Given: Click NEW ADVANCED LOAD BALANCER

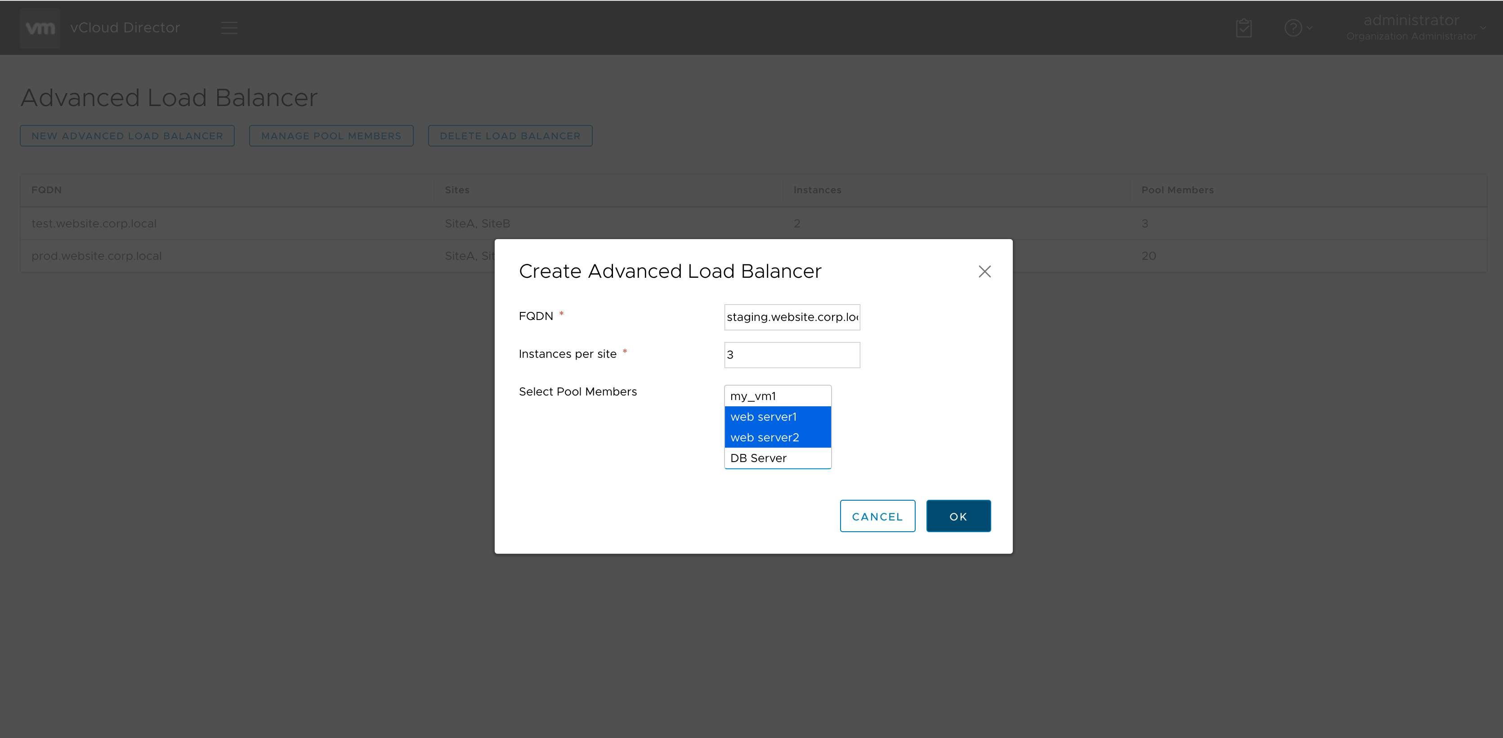Looking at the screenshot, I should click(x=127, y=135).
